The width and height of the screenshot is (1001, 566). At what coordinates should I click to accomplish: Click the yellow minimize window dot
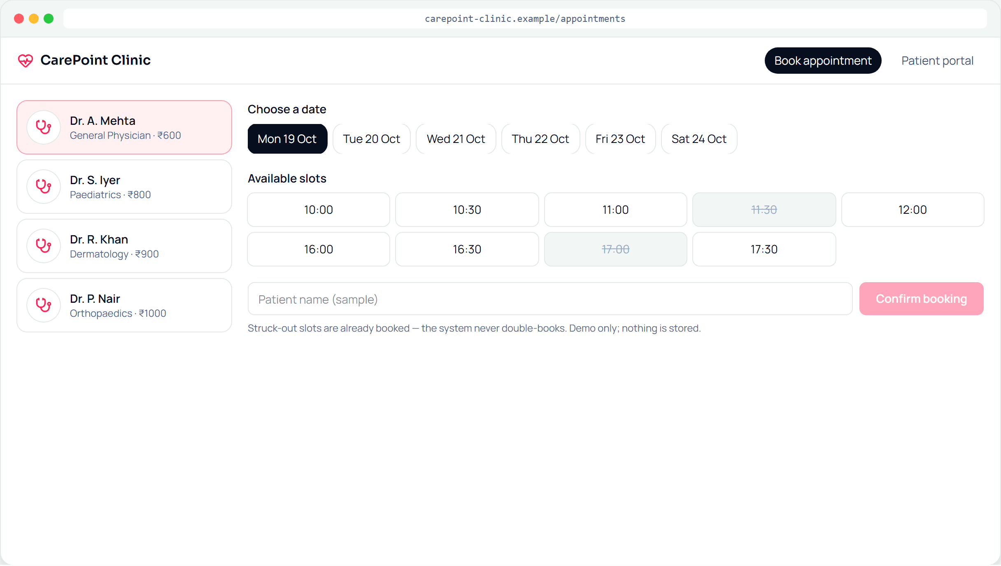[x=34, y=19]
